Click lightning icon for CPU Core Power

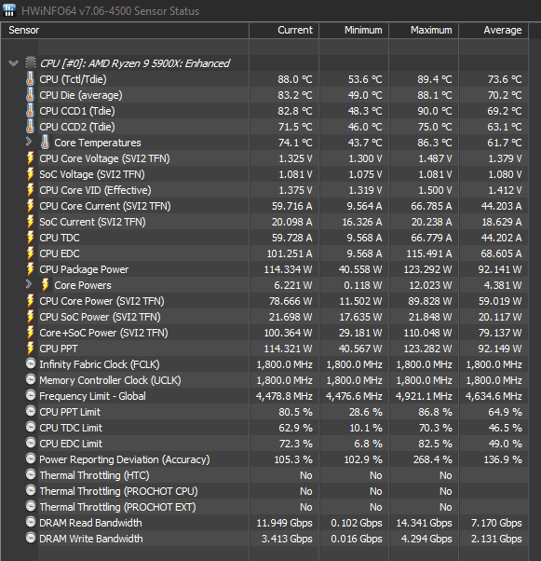[31, 300]
